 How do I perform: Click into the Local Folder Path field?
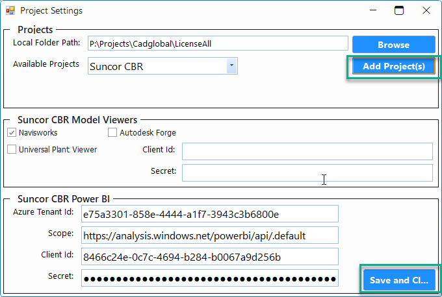[218, 43]
